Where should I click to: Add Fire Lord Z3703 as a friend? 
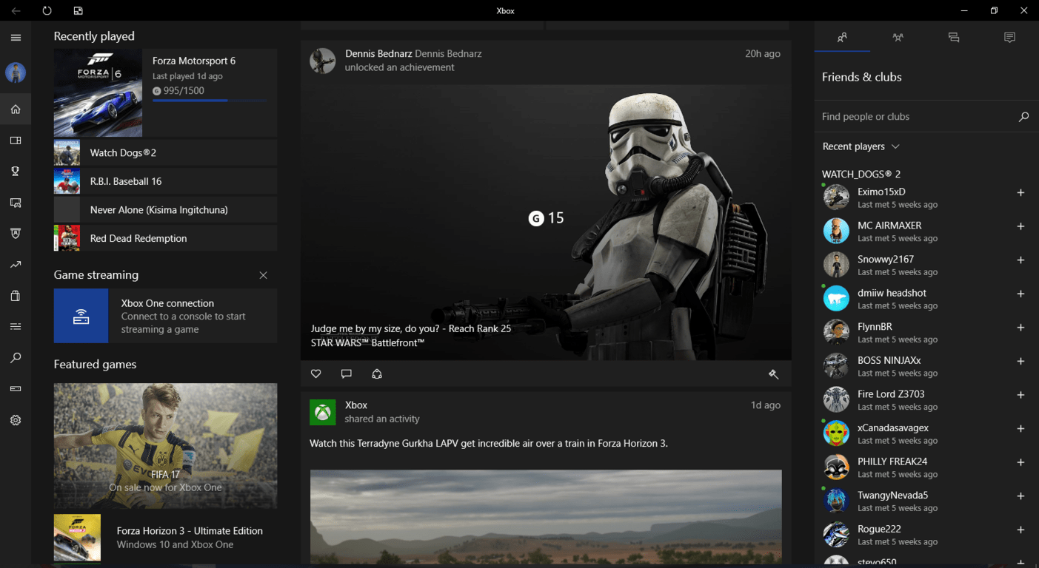(1020, 395)
